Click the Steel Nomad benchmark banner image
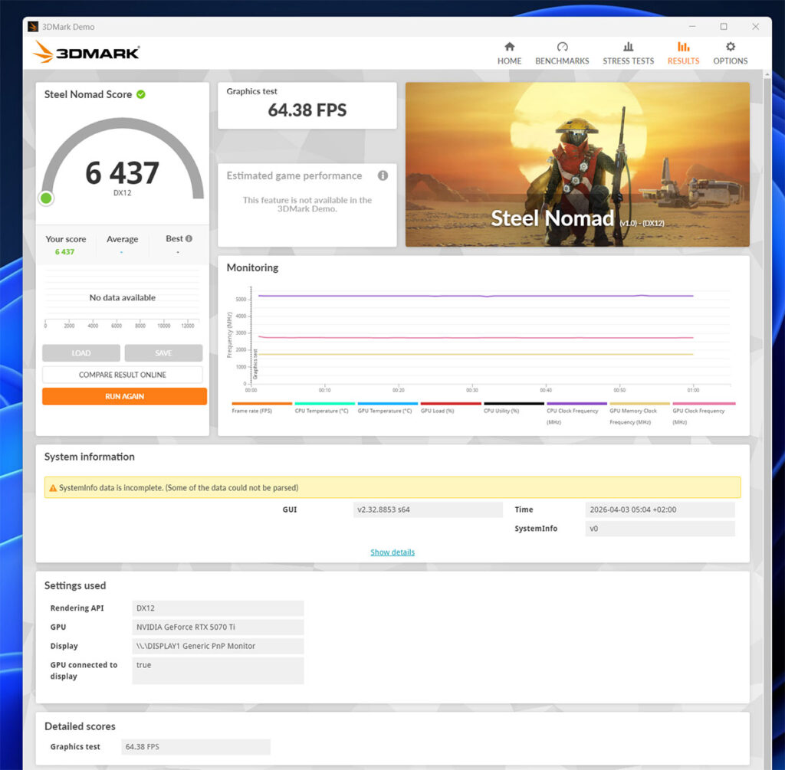This screenshot has height=770, width=785. [577, 165]
